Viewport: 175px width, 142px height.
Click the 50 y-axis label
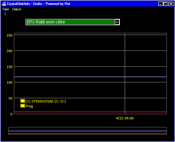coord(10,98)
